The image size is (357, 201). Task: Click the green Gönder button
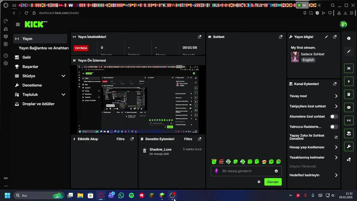point(273,182)
